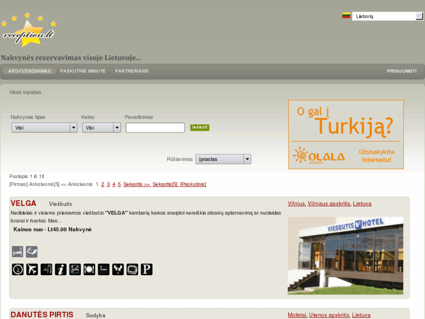Click the parking 'P' amenity icon

pos(147,269)
